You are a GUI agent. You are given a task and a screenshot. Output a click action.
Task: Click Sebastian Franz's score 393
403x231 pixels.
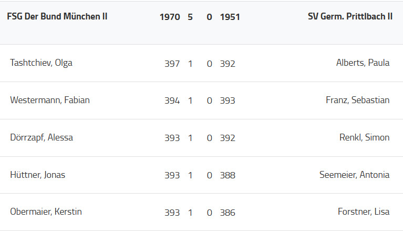click(x=228, y=101)
